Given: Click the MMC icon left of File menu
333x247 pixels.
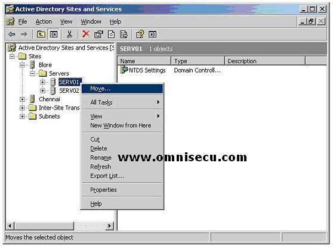Looking at the screenshot, I should coord(10,21).
